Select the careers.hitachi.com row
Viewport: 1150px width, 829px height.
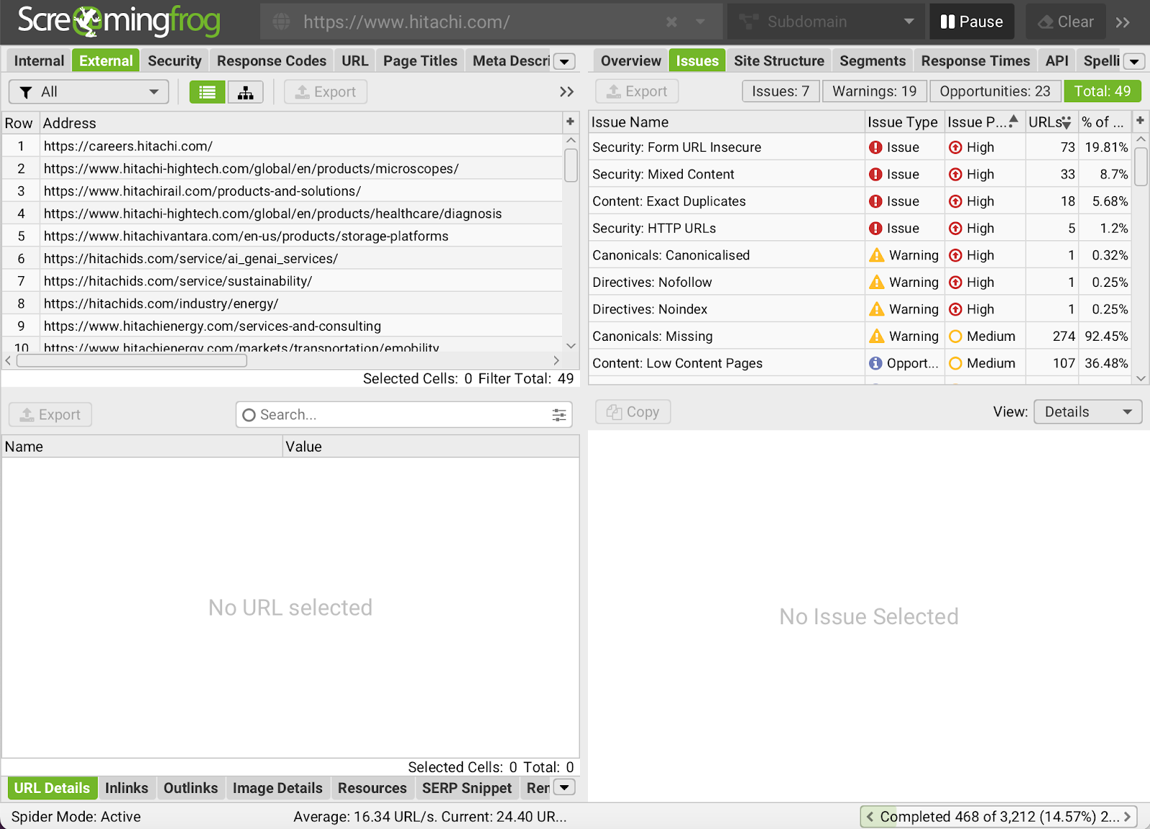[x=282, y=146]
